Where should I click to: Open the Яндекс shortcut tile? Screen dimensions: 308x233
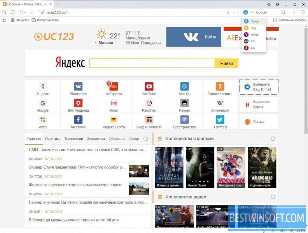pos(43,88)
